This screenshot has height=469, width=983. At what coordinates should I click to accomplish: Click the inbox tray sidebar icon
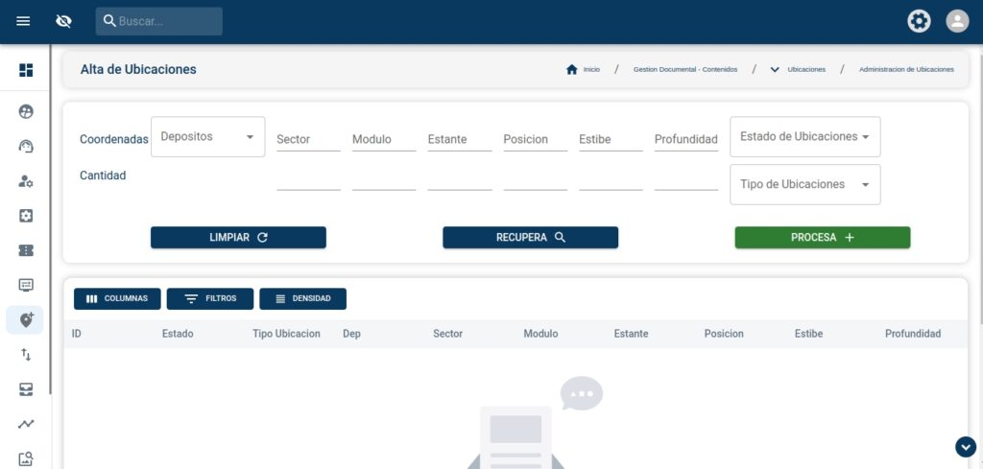point(26,389)
